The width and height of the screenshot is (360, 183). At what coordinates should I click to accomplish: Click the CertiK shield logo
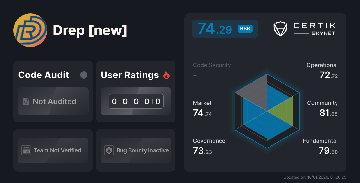tap(280, 28)
